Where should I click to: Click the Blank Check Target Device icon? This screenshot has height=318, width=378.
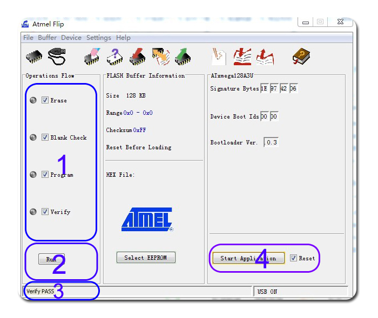114,57
